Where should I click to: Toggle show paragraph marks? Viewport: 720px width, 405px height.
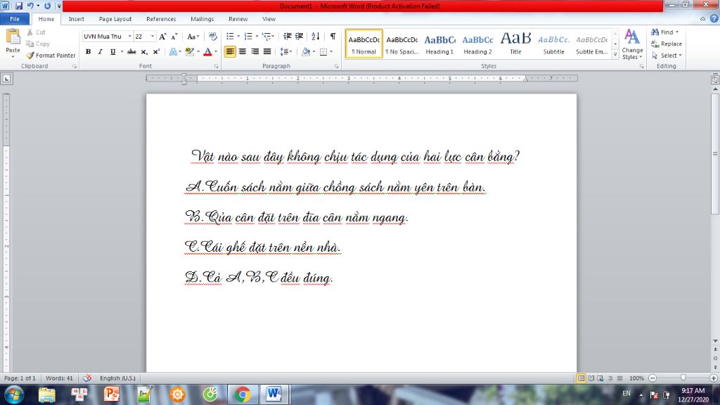(x=333, y=37)
